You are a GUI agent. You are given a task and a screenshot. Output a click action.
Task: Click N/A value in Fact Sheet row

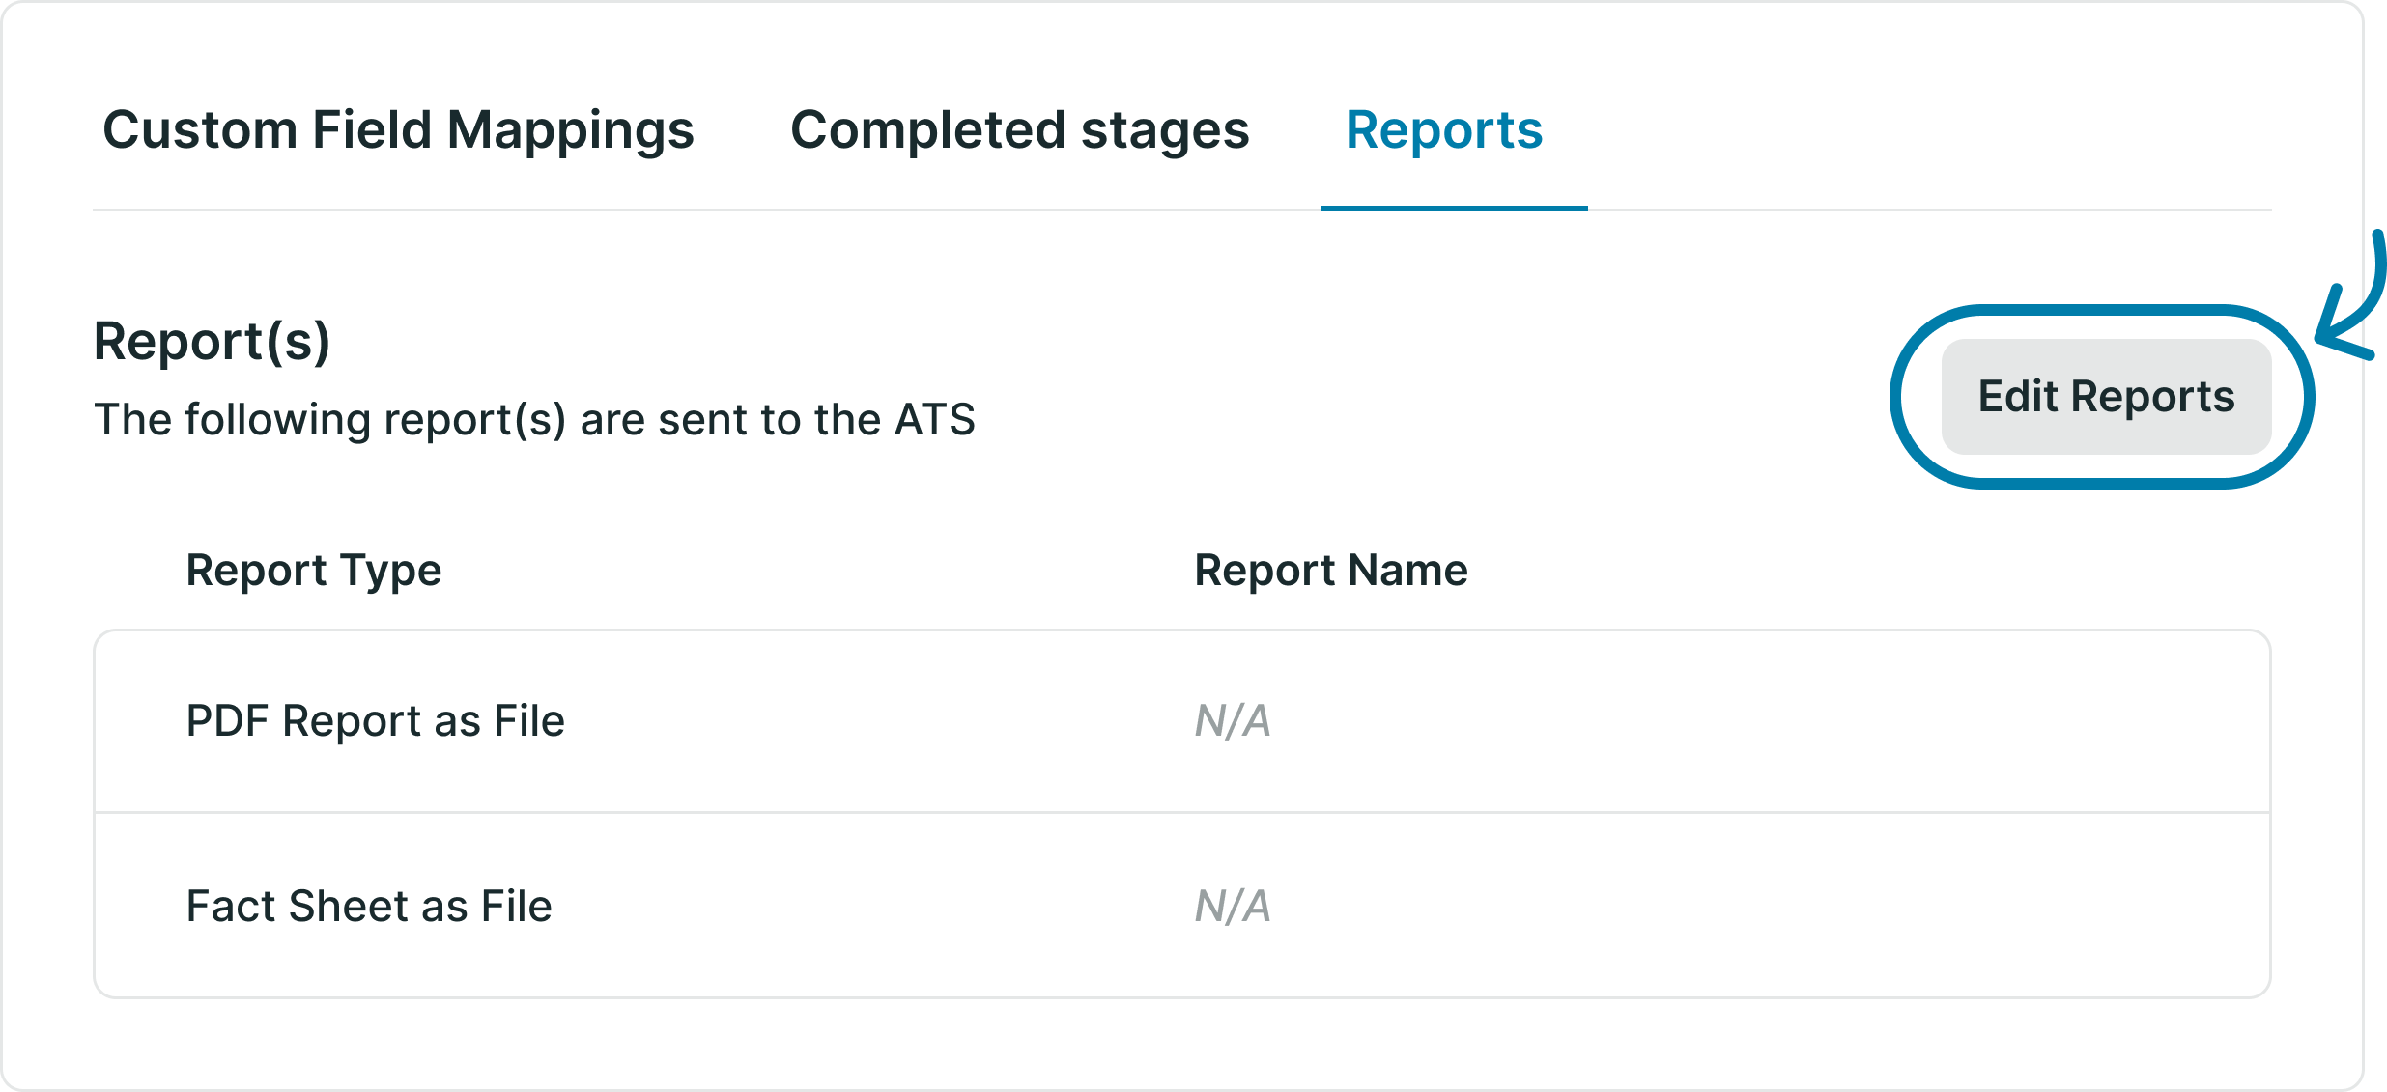pos(1233,907)
